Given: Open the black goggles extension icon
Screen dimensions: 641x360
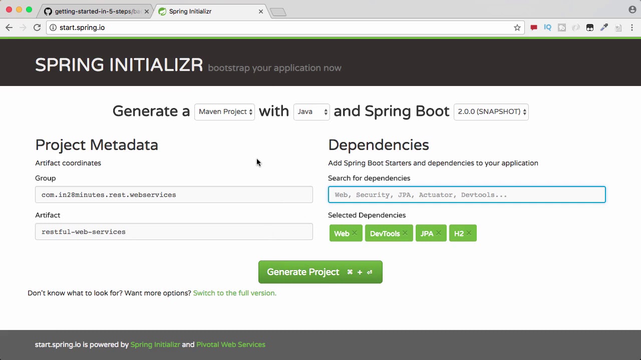Looking at the screenshot, I should click(x=590, y=27).
